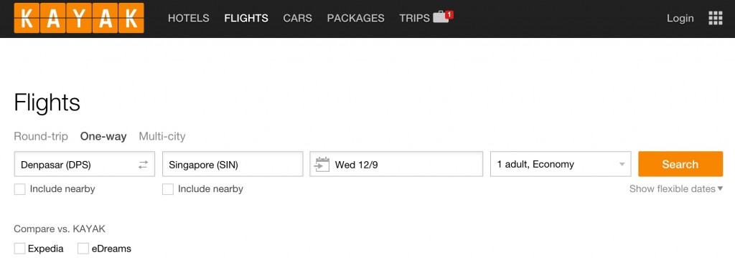The width and height of the screenshot is (735, 260).
Task: Open the CARS section
Action: (298, 18)
